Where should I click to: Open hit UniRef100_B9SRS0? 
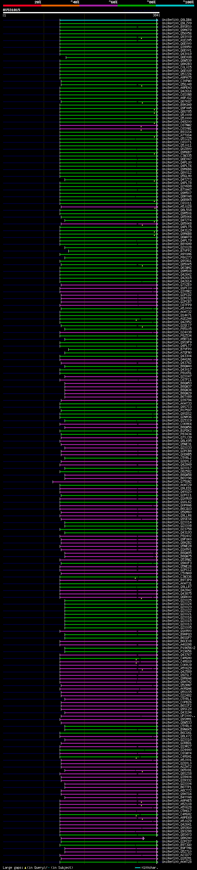click(x=177, y=27)
